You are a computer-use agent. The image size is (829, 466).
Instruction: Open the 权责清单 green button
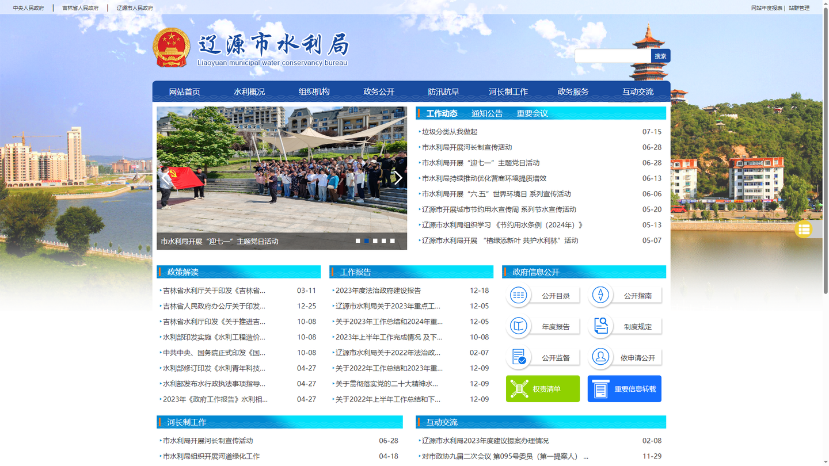pyautogui.click(x=543, y=389)
